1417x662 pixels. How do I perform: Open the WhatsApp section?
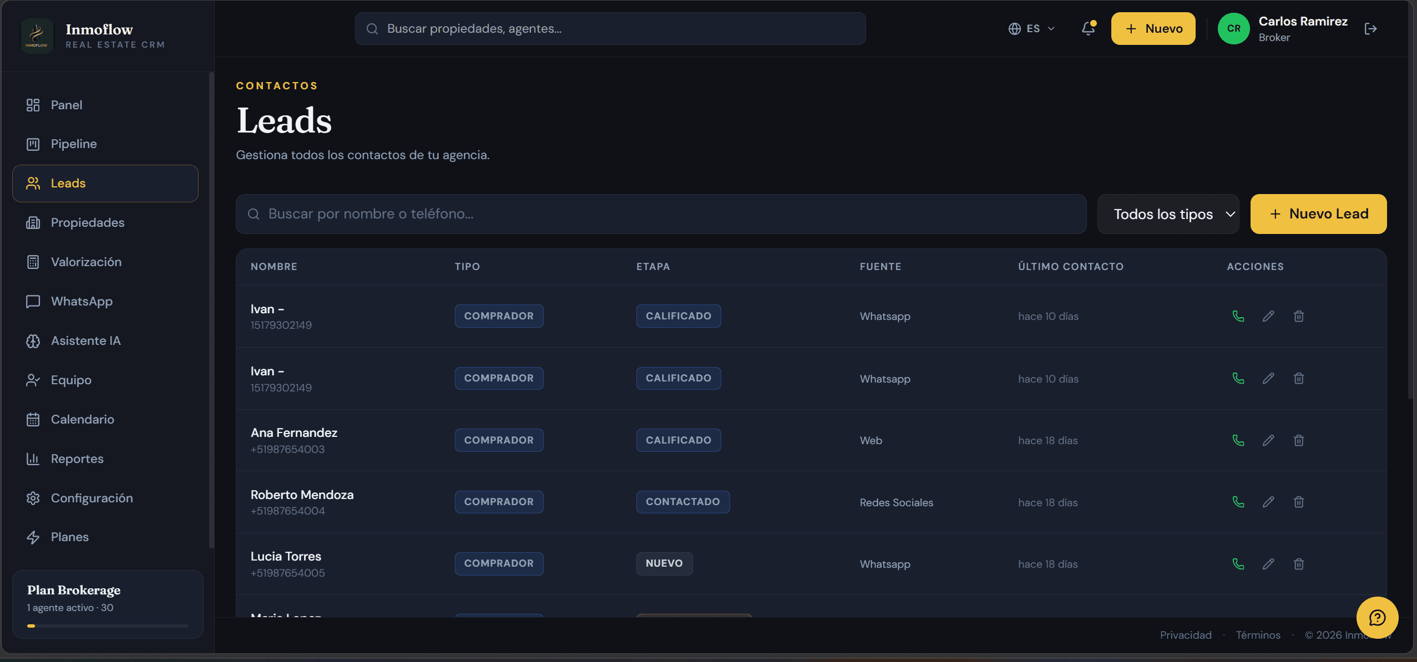coord(105,301)
